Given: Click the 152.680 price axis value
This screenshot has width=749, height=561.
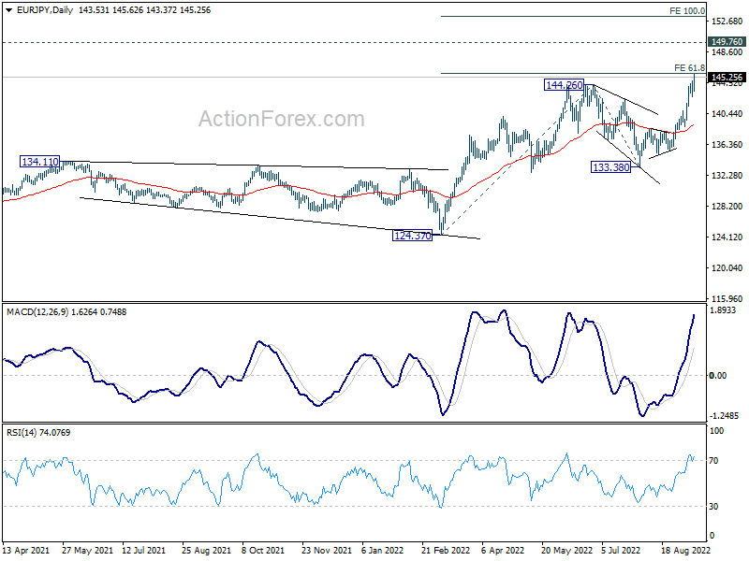Looking at the screenshot, I should 727,21.
